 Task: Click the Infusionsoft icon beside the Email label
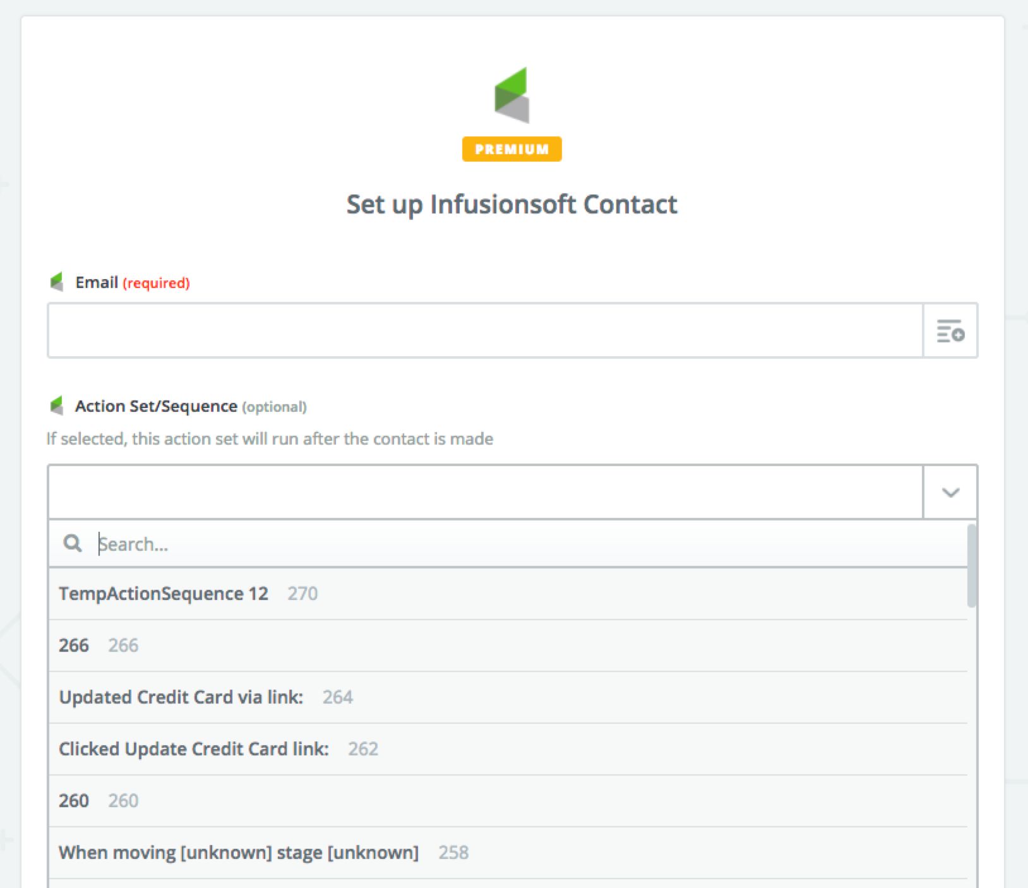57,282
